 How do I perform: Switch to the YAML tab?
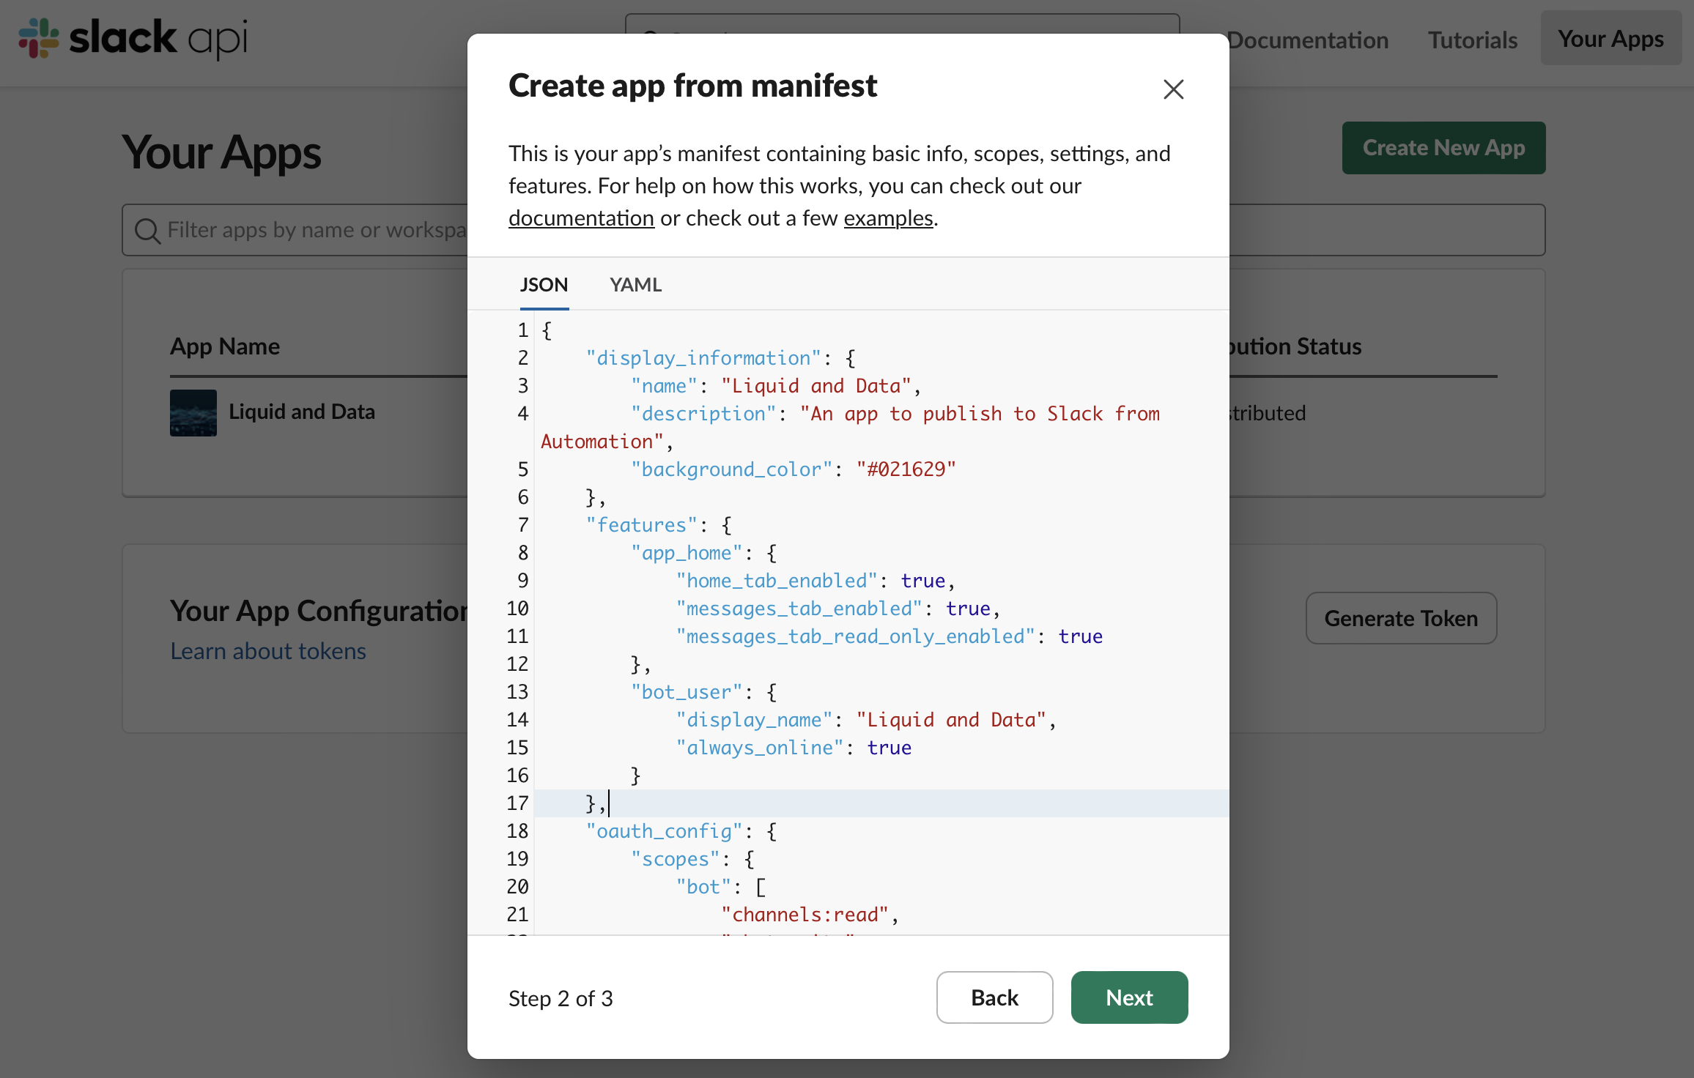click(635, 285)
